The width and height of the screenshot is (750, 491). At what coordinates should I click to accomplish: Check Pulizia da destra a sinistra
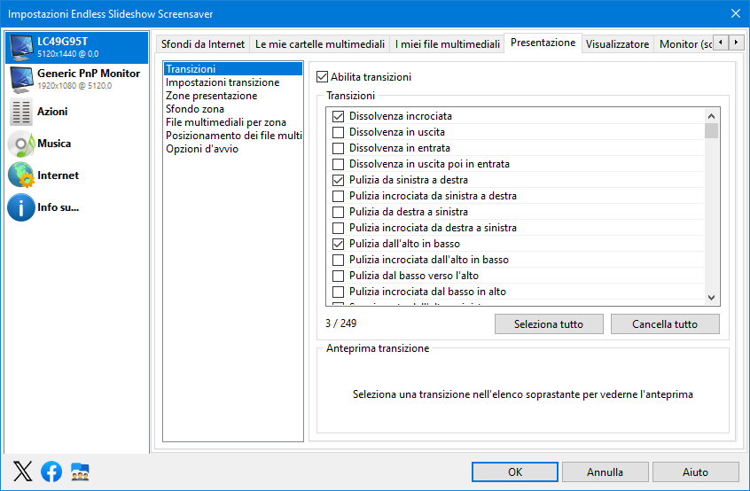click(338, 212)
